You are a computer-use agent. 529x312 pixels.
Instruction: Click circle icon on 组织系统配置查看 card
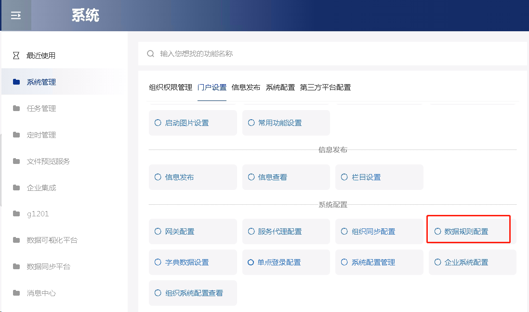(x=158, y=293)
